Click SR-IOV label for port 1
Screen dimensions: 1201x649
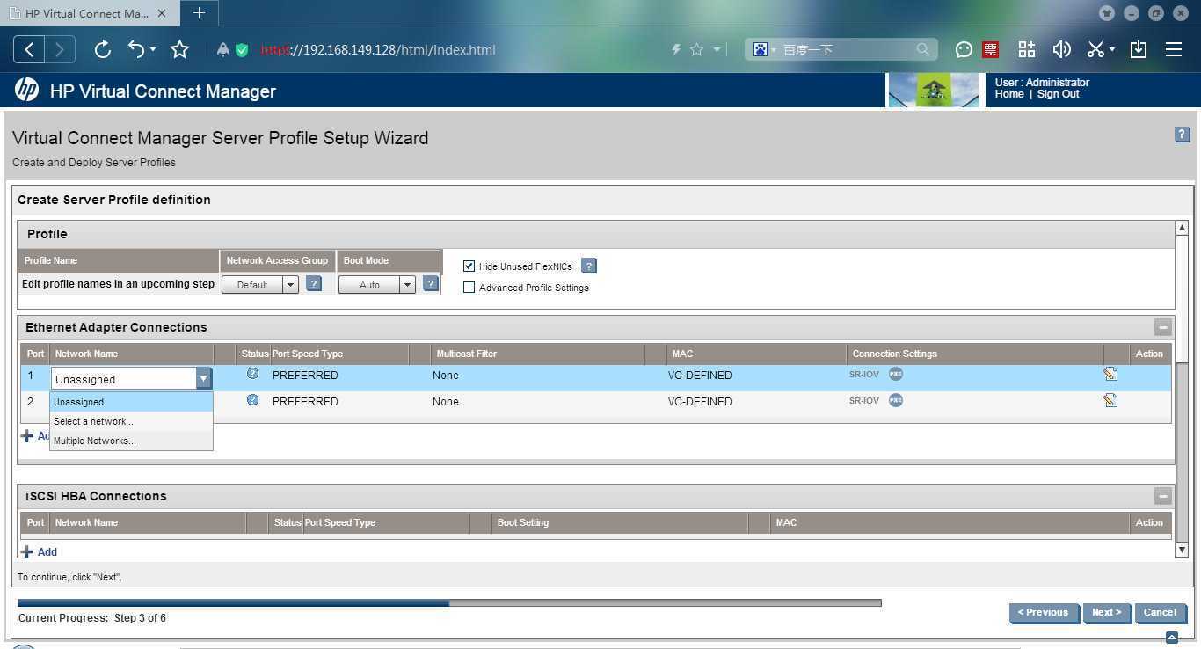[x=863, y=375]
